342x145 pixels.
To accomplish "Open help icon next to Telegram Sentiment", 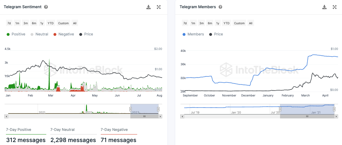I will (46, 7).
